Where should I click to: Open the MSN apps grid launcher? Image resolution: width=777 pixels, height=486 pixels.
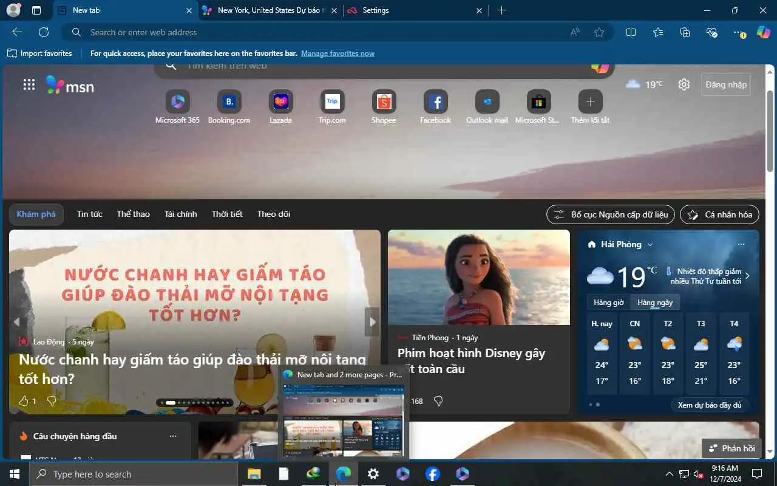pos(29,85)
